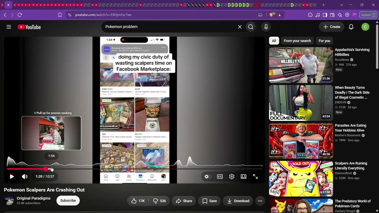Image resolution: width=379 pixels, height=213 pixels.
Task: Open 'When Beauty Turns Deadly' video title
Action: (352, 92)
